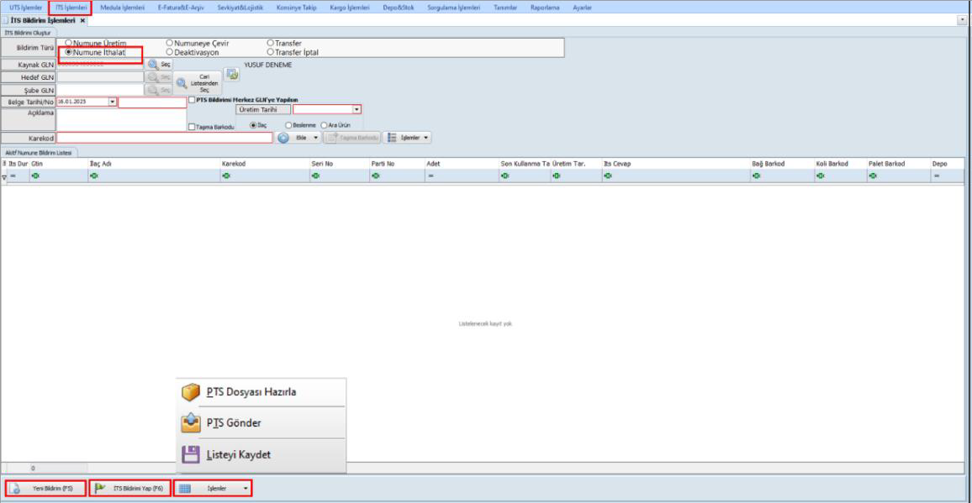Click the green flag İTS Bildirimi Yap icon
The image size is (972, 503).
100,489
